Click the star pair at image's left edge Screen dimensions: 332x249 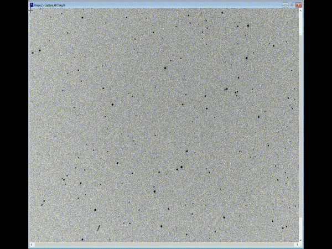pos(36,52)
